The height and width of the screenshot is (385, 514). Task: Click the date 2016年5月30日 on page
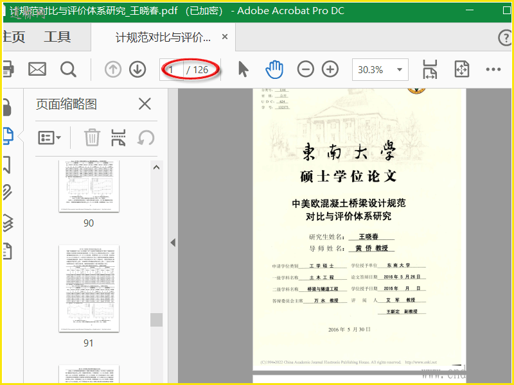tap(350, 329)
